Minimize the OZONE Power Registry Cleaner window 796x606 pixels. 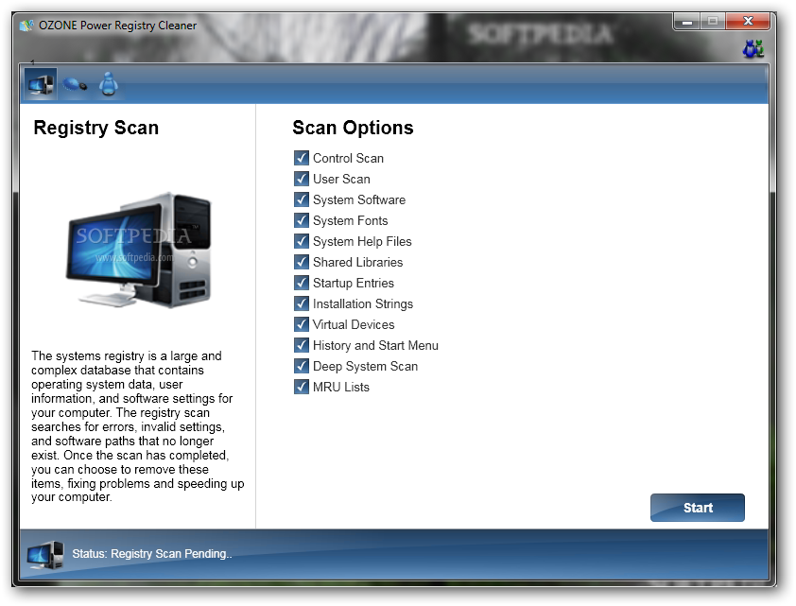(687, 22)
